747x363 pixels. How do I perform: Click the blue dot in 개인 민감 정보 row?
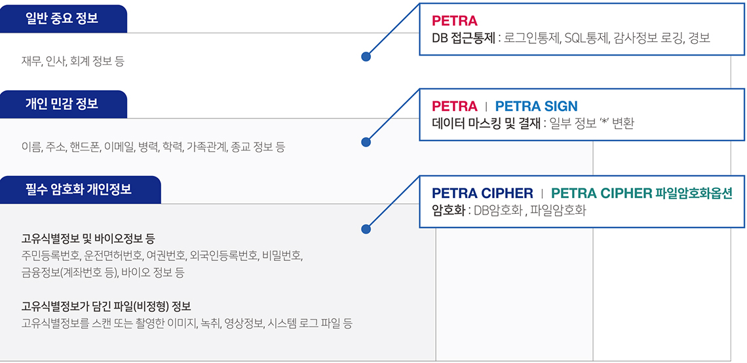(x=366, y=142)
